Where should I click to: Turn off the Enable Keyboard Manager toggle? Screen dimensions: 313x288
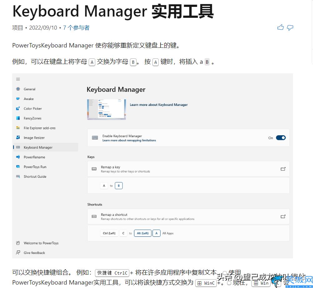point(281,138)
